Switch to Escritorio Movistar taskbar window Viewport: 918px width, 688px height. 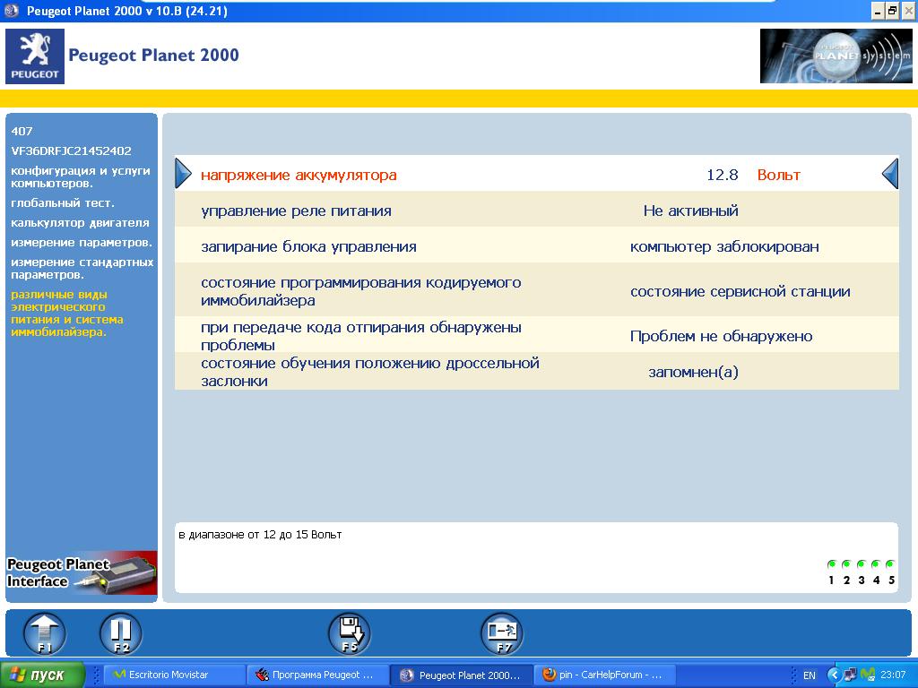174,675
